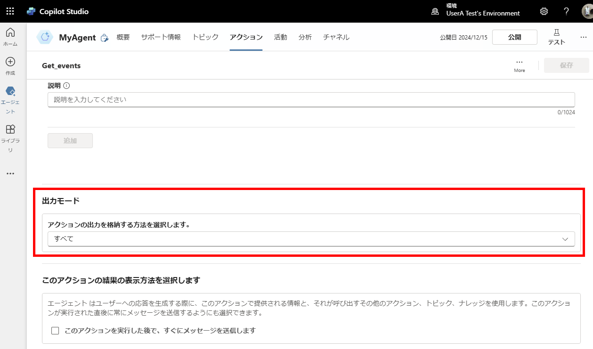This screenshot has width=593, height=349.
Task: Open the テスト flask panel
Action: tap(556, 37)
